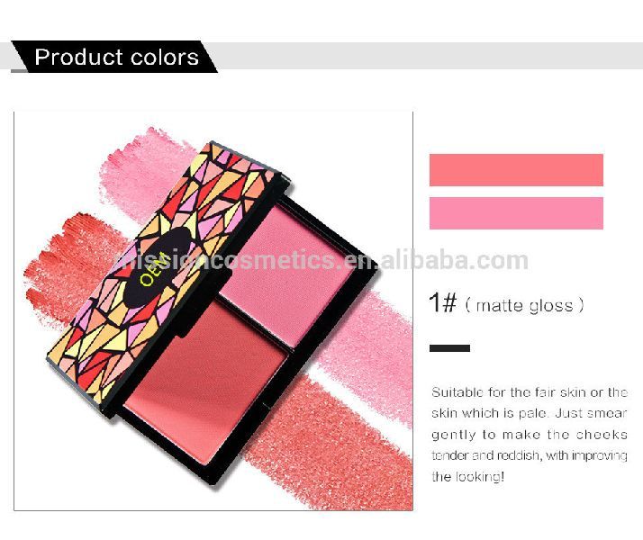Click the product description paragraph
The width and height of the screenshot is (643, 540).
pyautogui.click(x=529, y=435)
